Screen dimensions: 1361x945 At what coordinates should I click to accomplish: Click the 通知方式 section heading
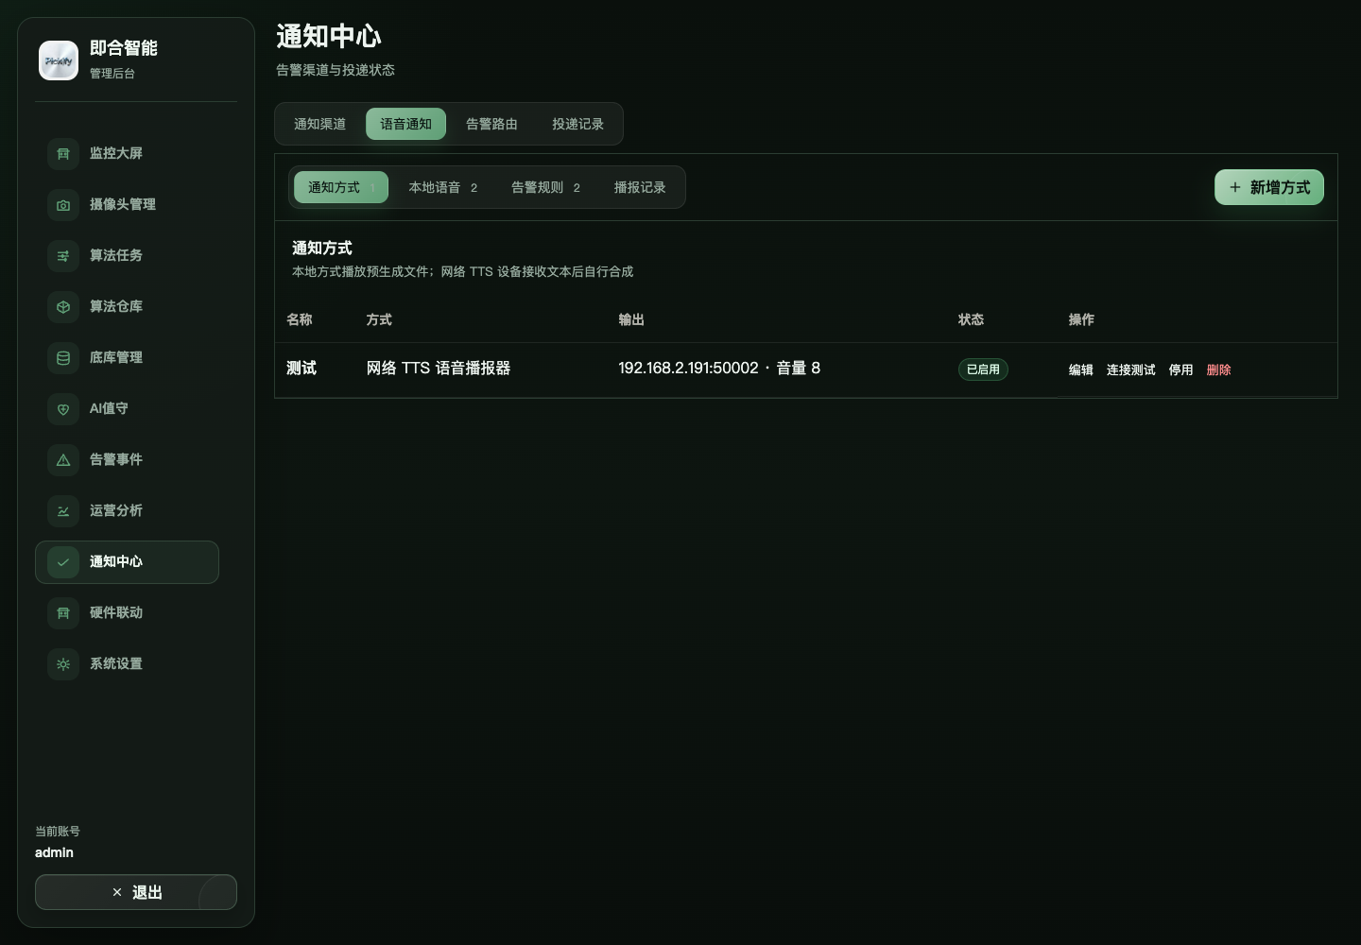point(322,248)
